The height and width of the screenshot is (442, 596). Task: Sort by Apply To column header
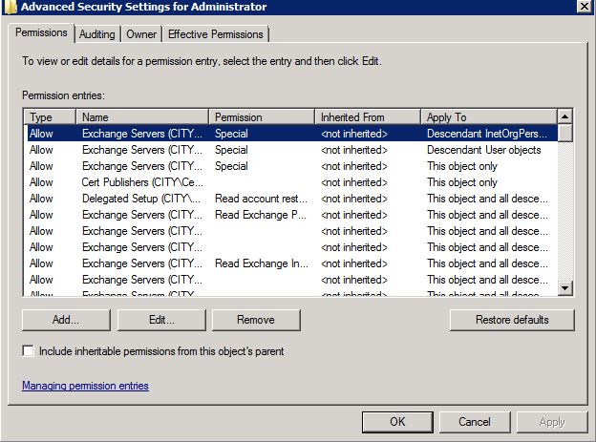click(x=489, y=117)
